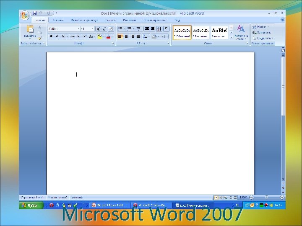
Task: Click the Windows пуск Start button
Action: tap(31, 205)
